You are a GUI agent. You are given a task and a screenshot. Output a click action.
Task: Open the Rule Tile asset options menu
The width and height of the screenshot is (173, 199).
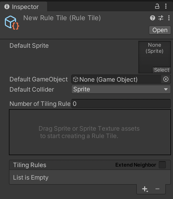click(x=169, y=18)
